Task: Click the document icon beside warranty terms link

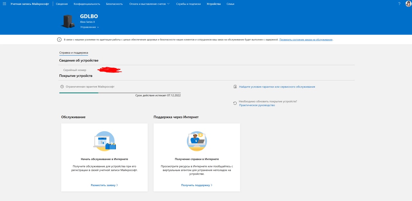Action: pyautogui.click(x=236, y=87)
